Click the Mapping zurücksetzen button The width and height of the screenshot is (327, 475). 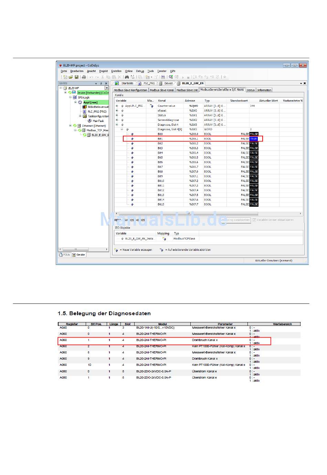[x=236, y=220]
